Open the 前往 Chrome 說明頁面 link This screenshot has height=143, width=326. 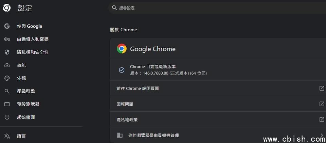(138, 89)
